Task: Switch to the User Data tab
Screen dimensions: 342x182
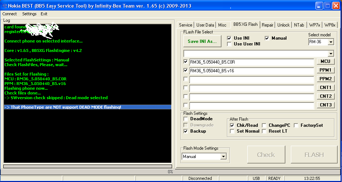Action: (205, 25)
